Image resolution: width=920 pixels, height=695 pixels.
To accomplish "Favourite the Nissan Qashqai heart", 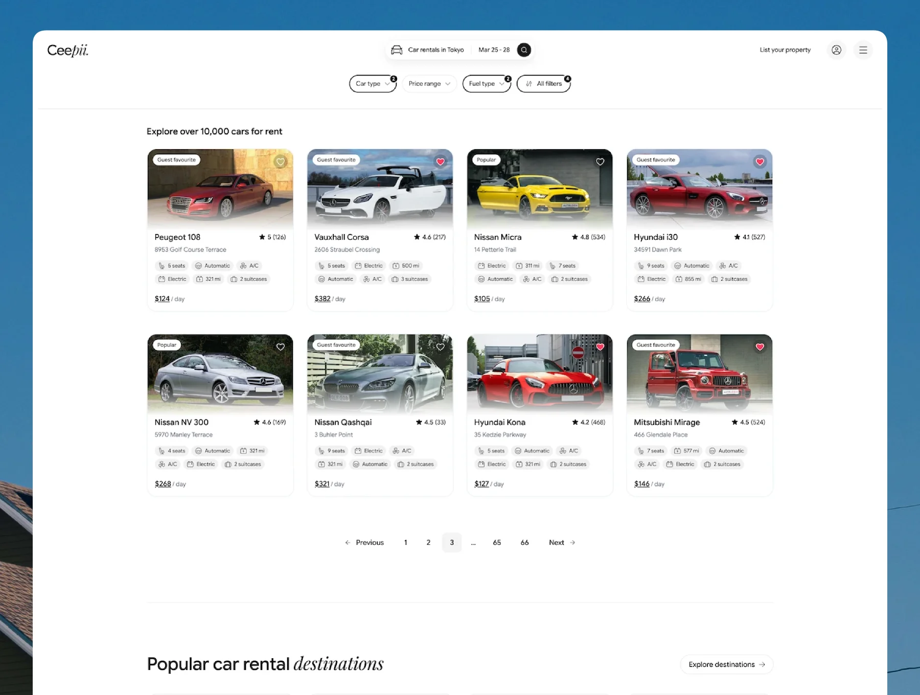I will pyautogui.click(x=441, y=347).
